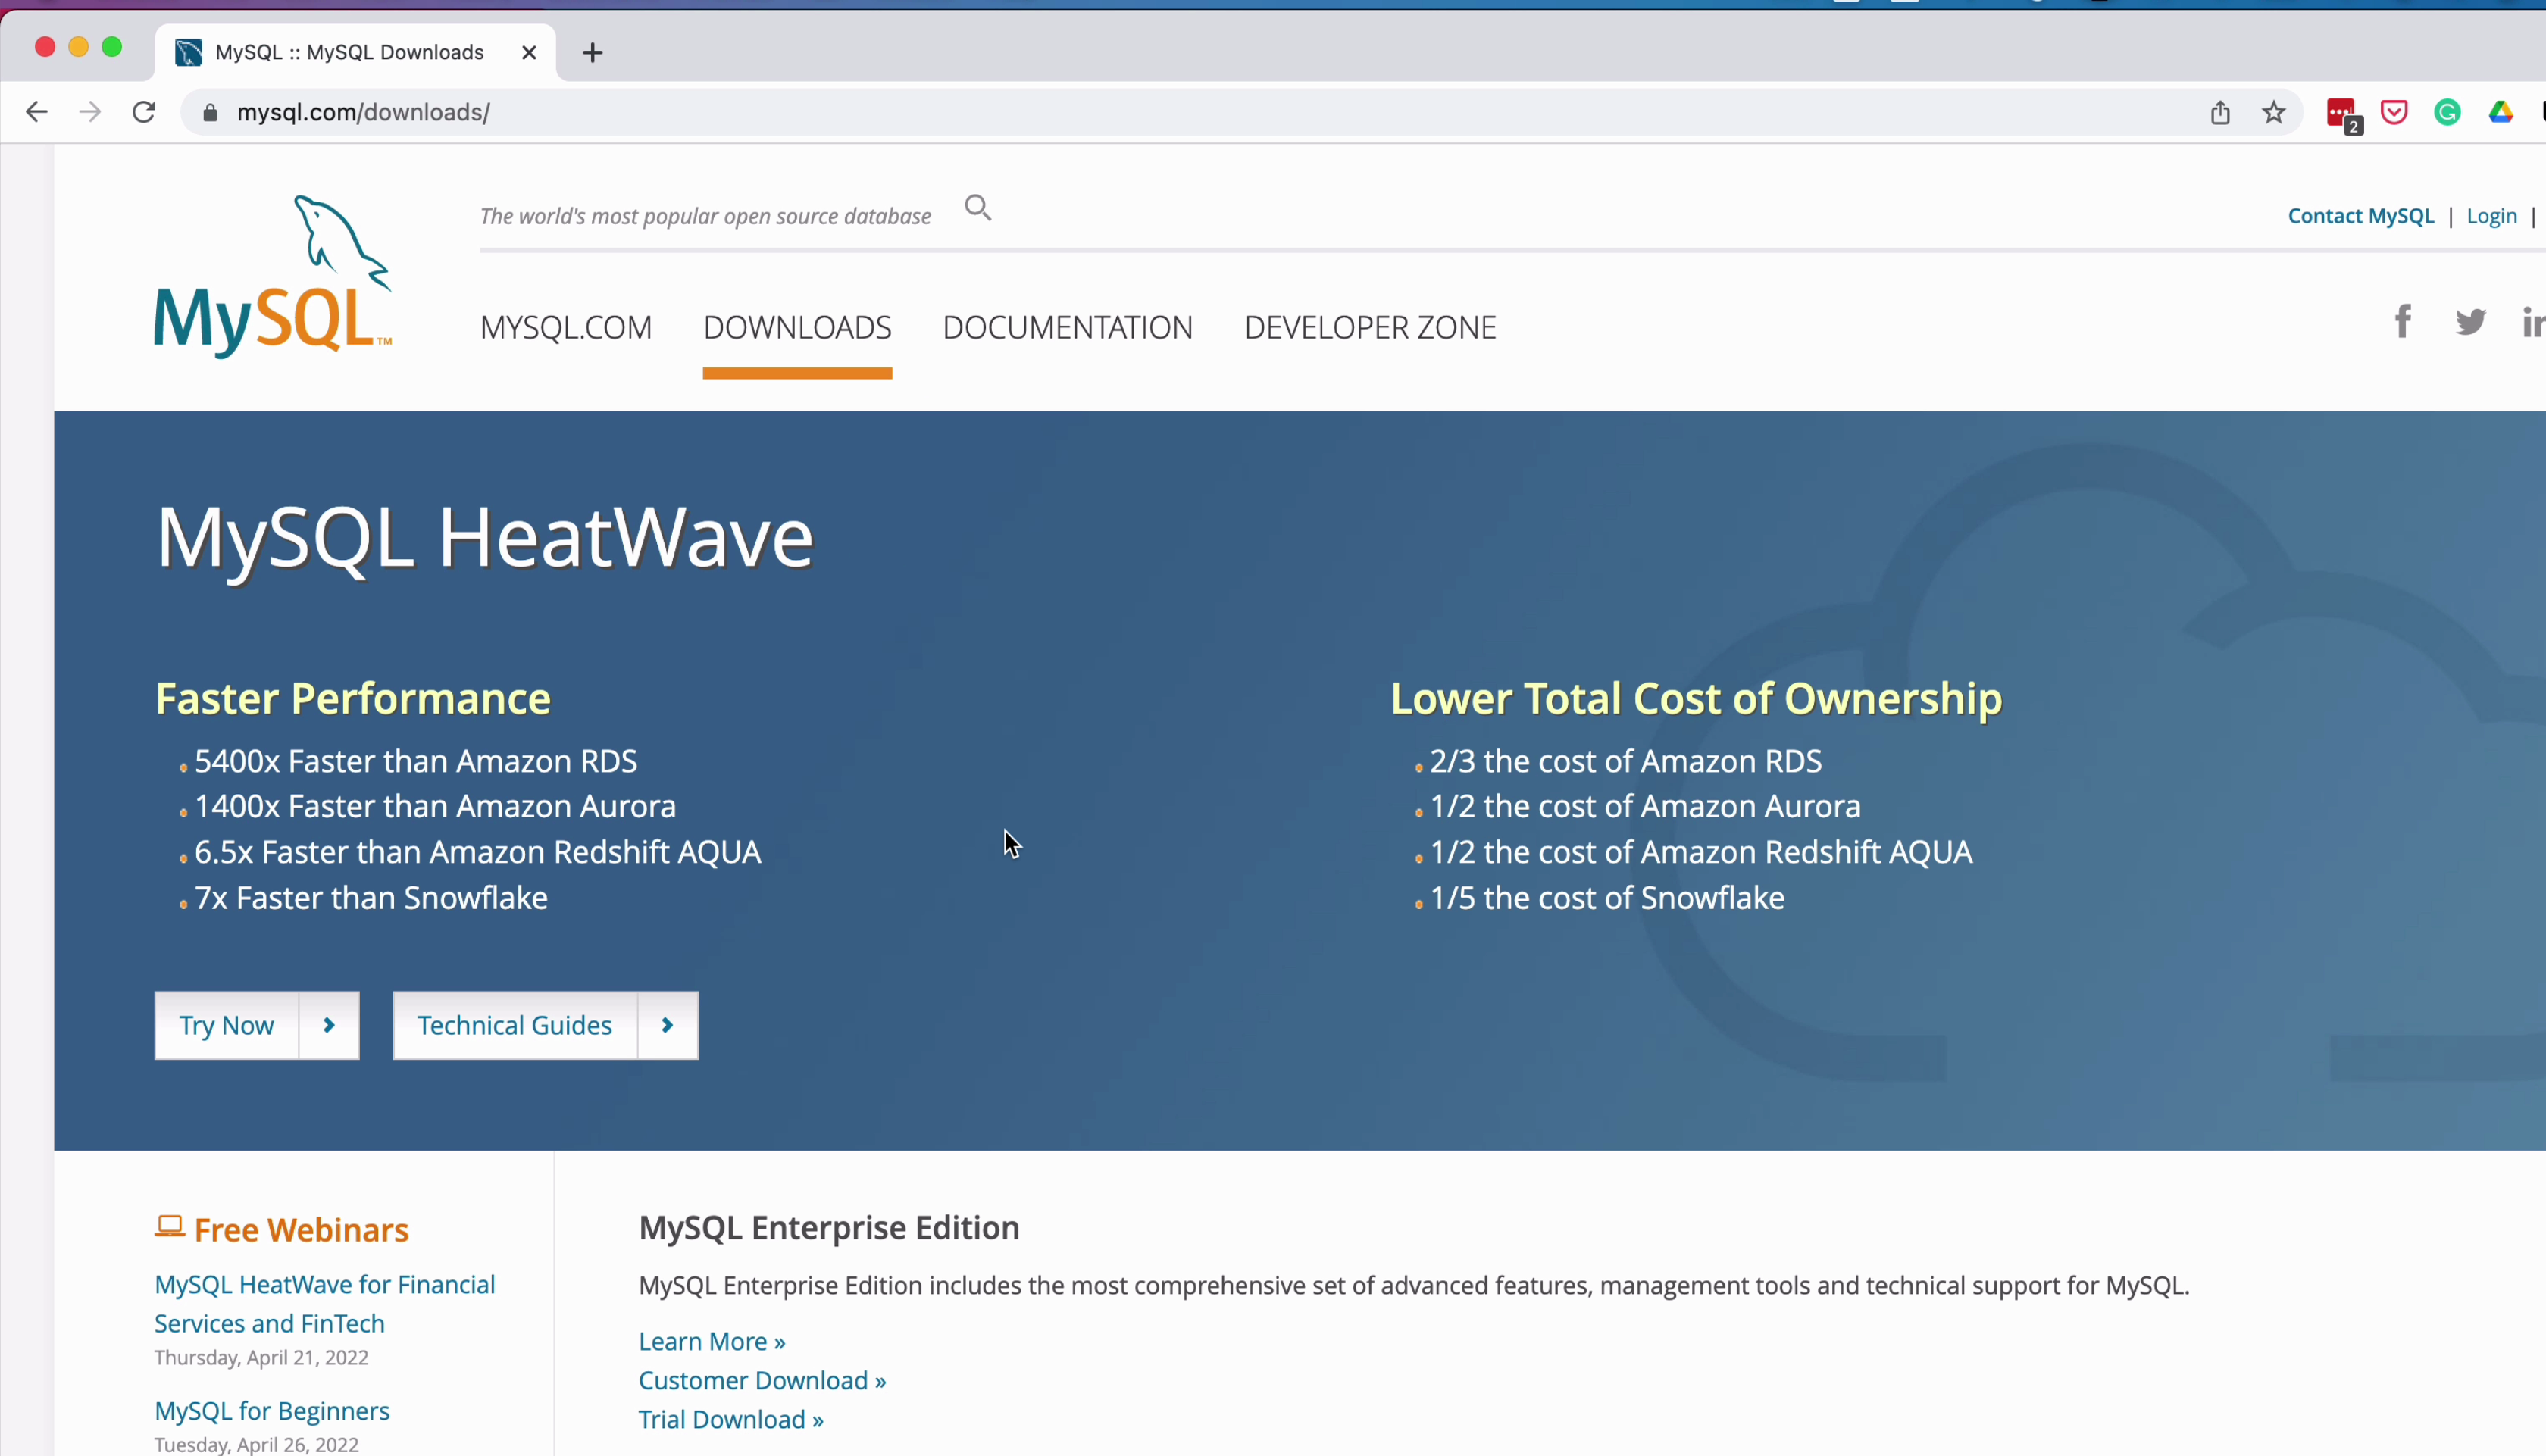This screenshot has height=1456, width=2546.
Task: Reload the page in browser
Action: tap(144, 112)
